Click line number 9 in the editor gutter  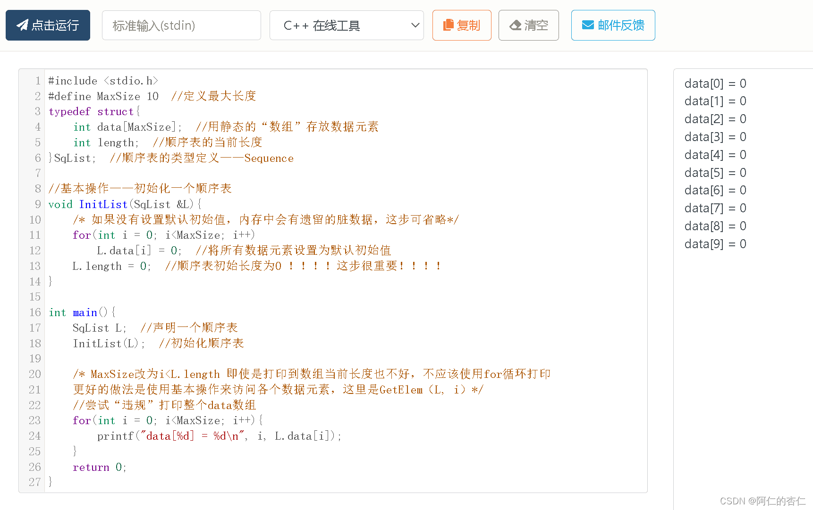37,204
